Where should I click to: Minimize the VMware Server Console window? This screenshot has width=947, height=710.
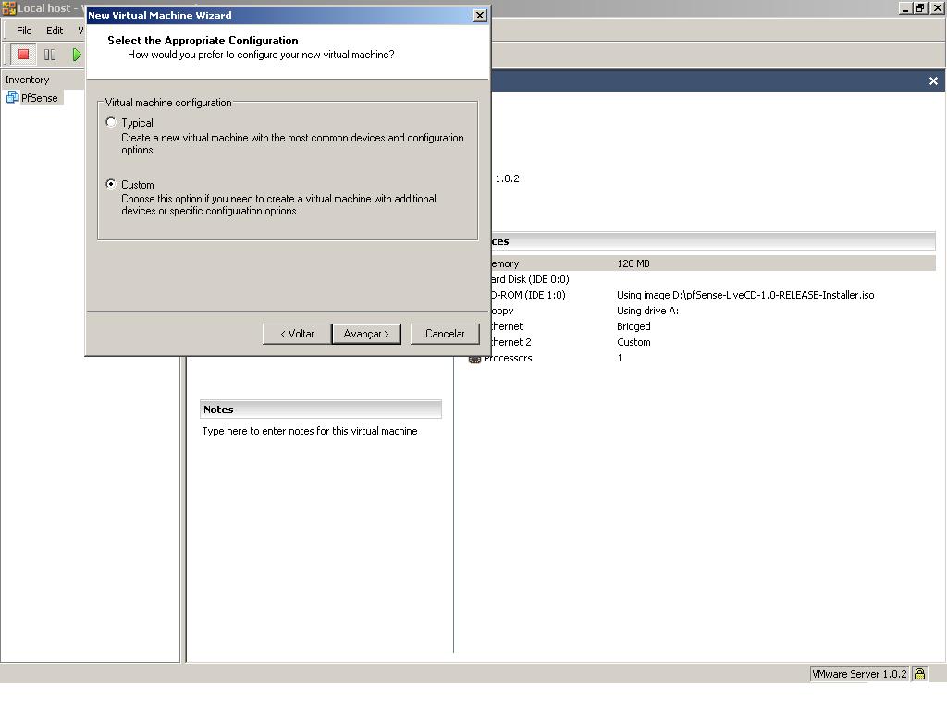(x=904, y=7)
